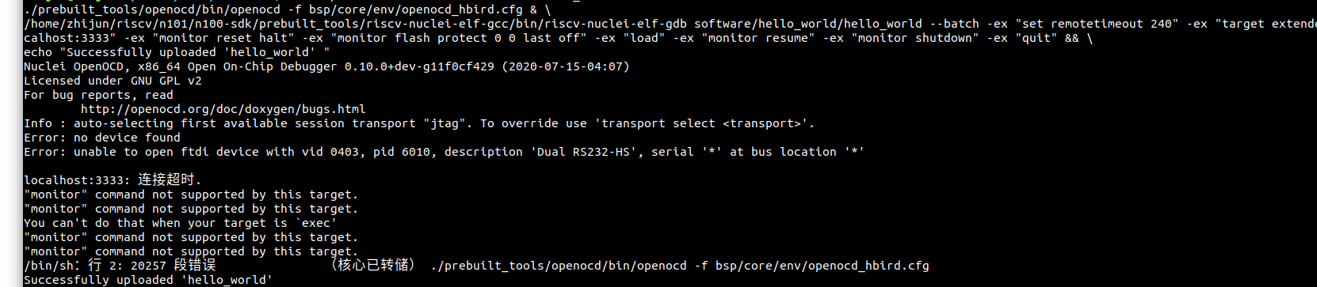Click the 'set remotetimeout 240' argument text
Image resolution: width=1317 pixels, height=287 pixels.
click(1097, 24)
